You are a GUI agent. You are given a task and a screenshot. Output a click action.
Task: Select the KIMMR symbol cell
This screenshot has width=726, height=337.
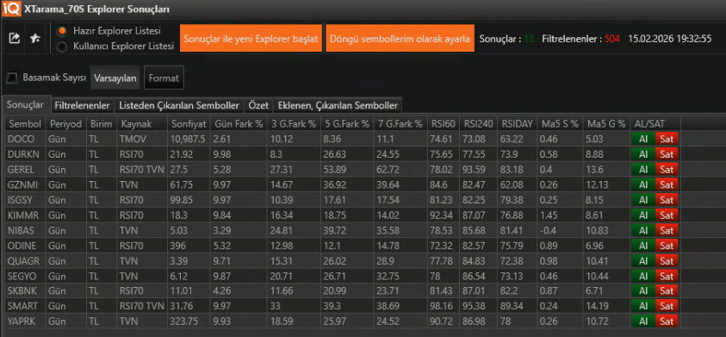click(26, 215)
